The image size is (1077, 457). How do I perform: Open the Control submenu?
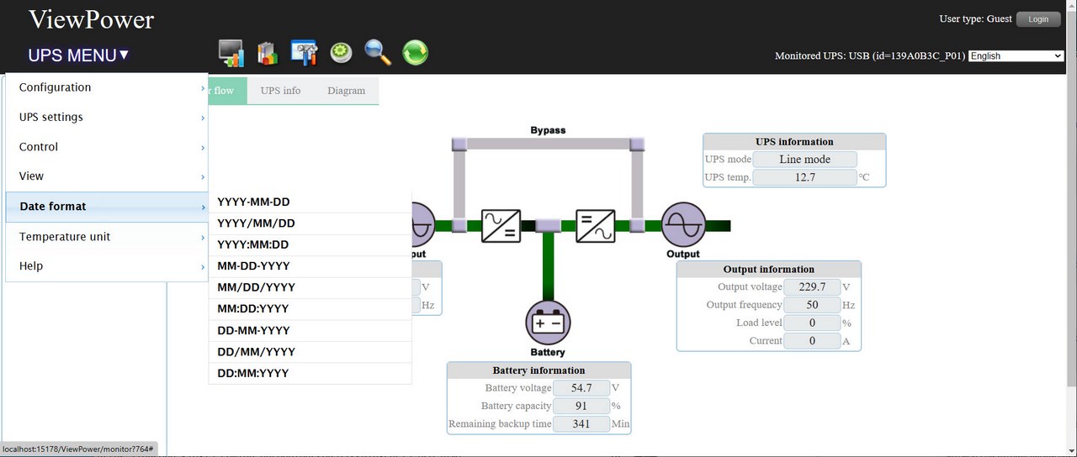coord(107,147)
